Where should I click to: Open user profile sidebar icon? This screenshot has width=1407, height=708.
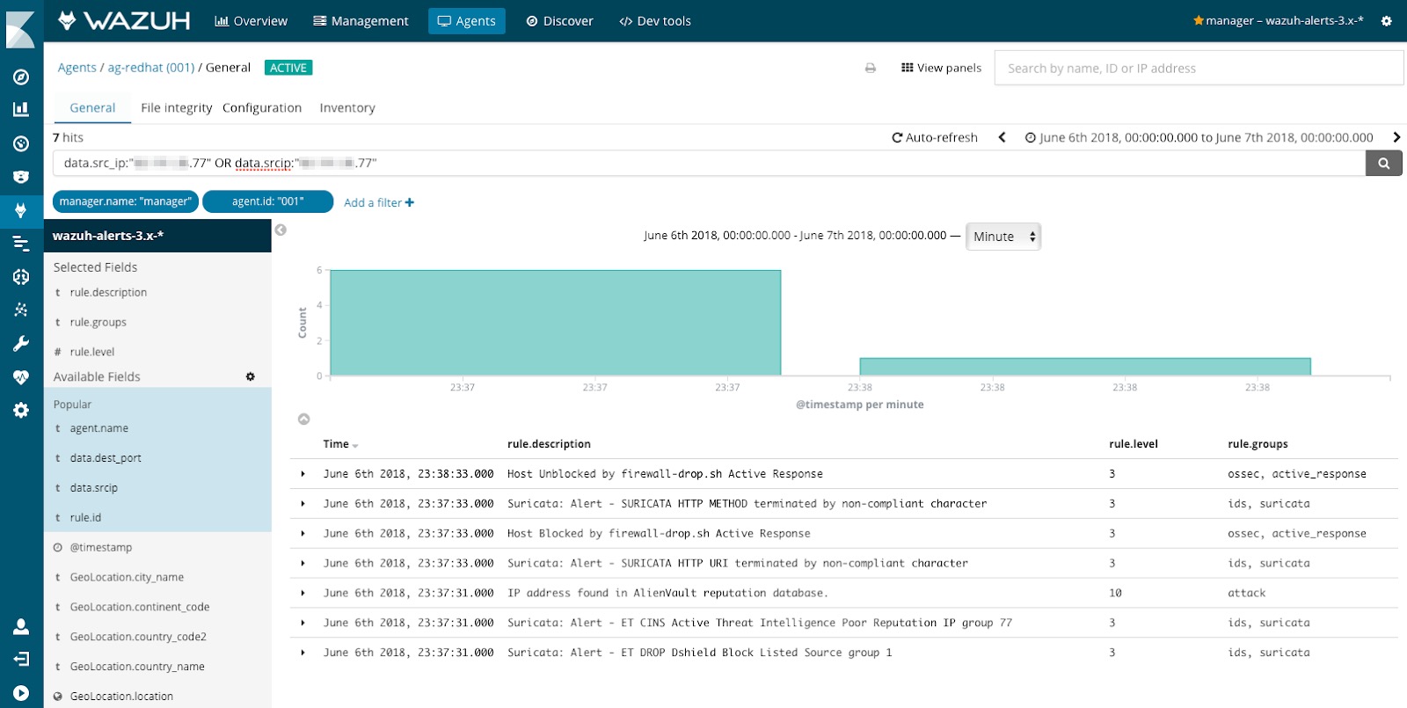pos(21,626)
